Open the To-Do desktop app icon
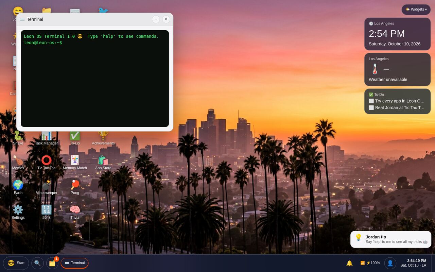Viewport: 435px width, 272px height. click(x=75, y=138)
